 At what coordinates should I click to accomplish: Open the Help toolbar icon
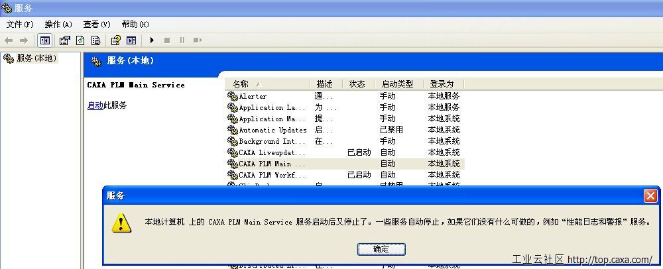coord(116,40)
